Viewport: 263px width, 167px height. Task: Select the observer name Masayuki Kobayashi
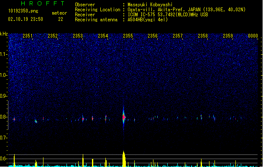pyautogui.click(x=150, y=5)
